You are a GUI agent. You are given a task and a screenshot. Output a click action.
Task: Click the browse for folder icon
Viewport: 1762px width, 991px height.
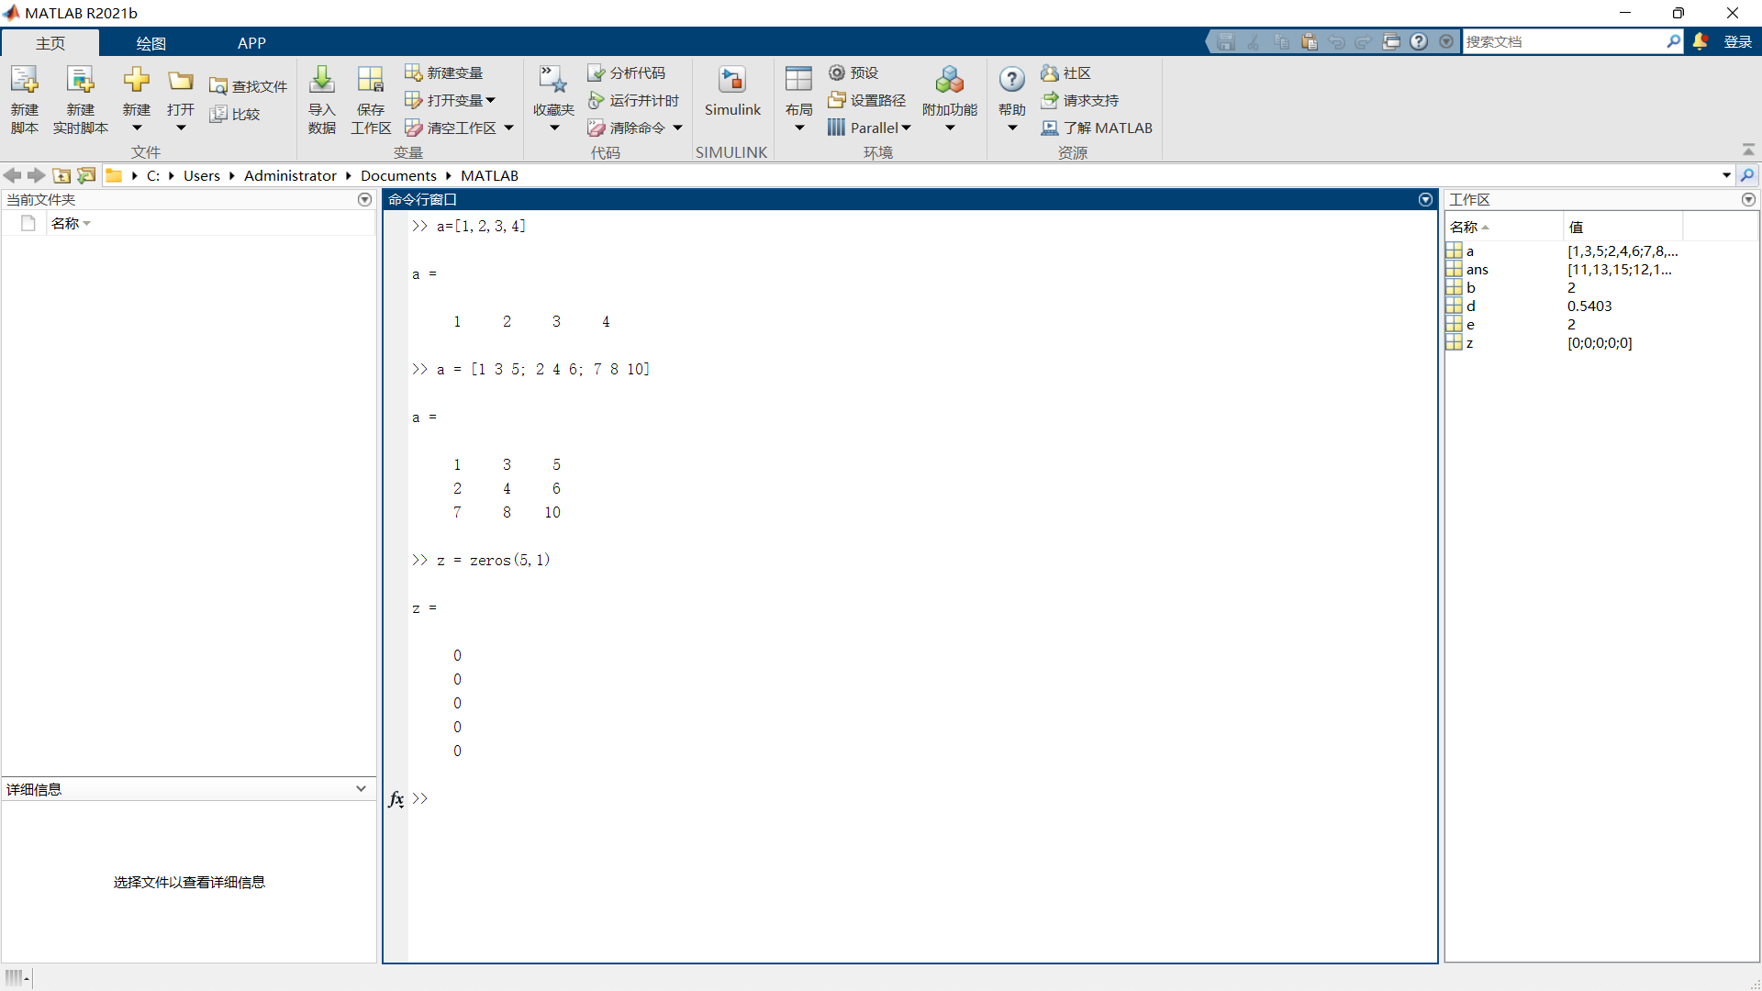coord(86,175)
